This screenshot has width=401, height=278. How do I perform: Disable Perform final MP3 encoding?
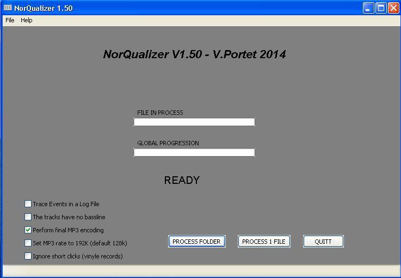tap(28, 230)
